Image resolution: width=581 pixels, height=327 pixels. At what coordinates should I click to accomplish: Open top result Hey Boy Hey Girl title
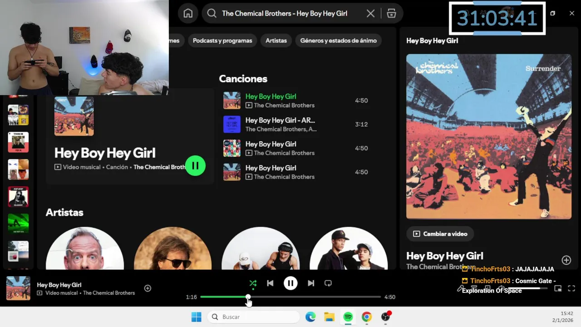coord(105,153)
